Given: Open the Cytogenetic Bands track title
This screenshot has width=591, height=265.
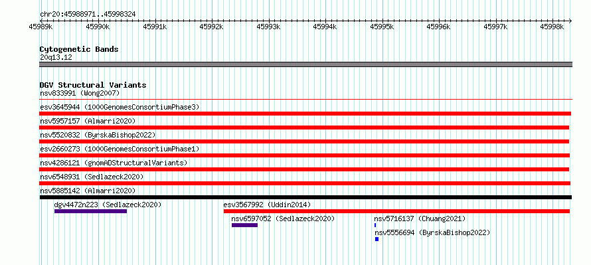Looking at the screenshot, I should pos(79,49).
